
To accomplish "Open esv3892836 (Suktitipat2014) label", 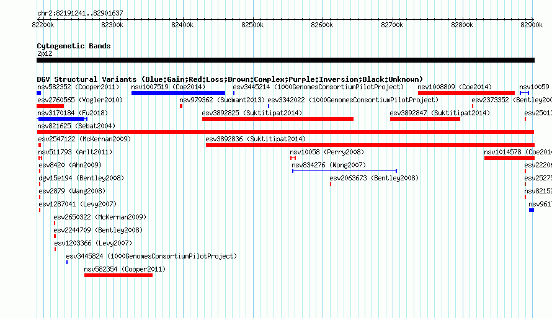I will pos(256,139).
